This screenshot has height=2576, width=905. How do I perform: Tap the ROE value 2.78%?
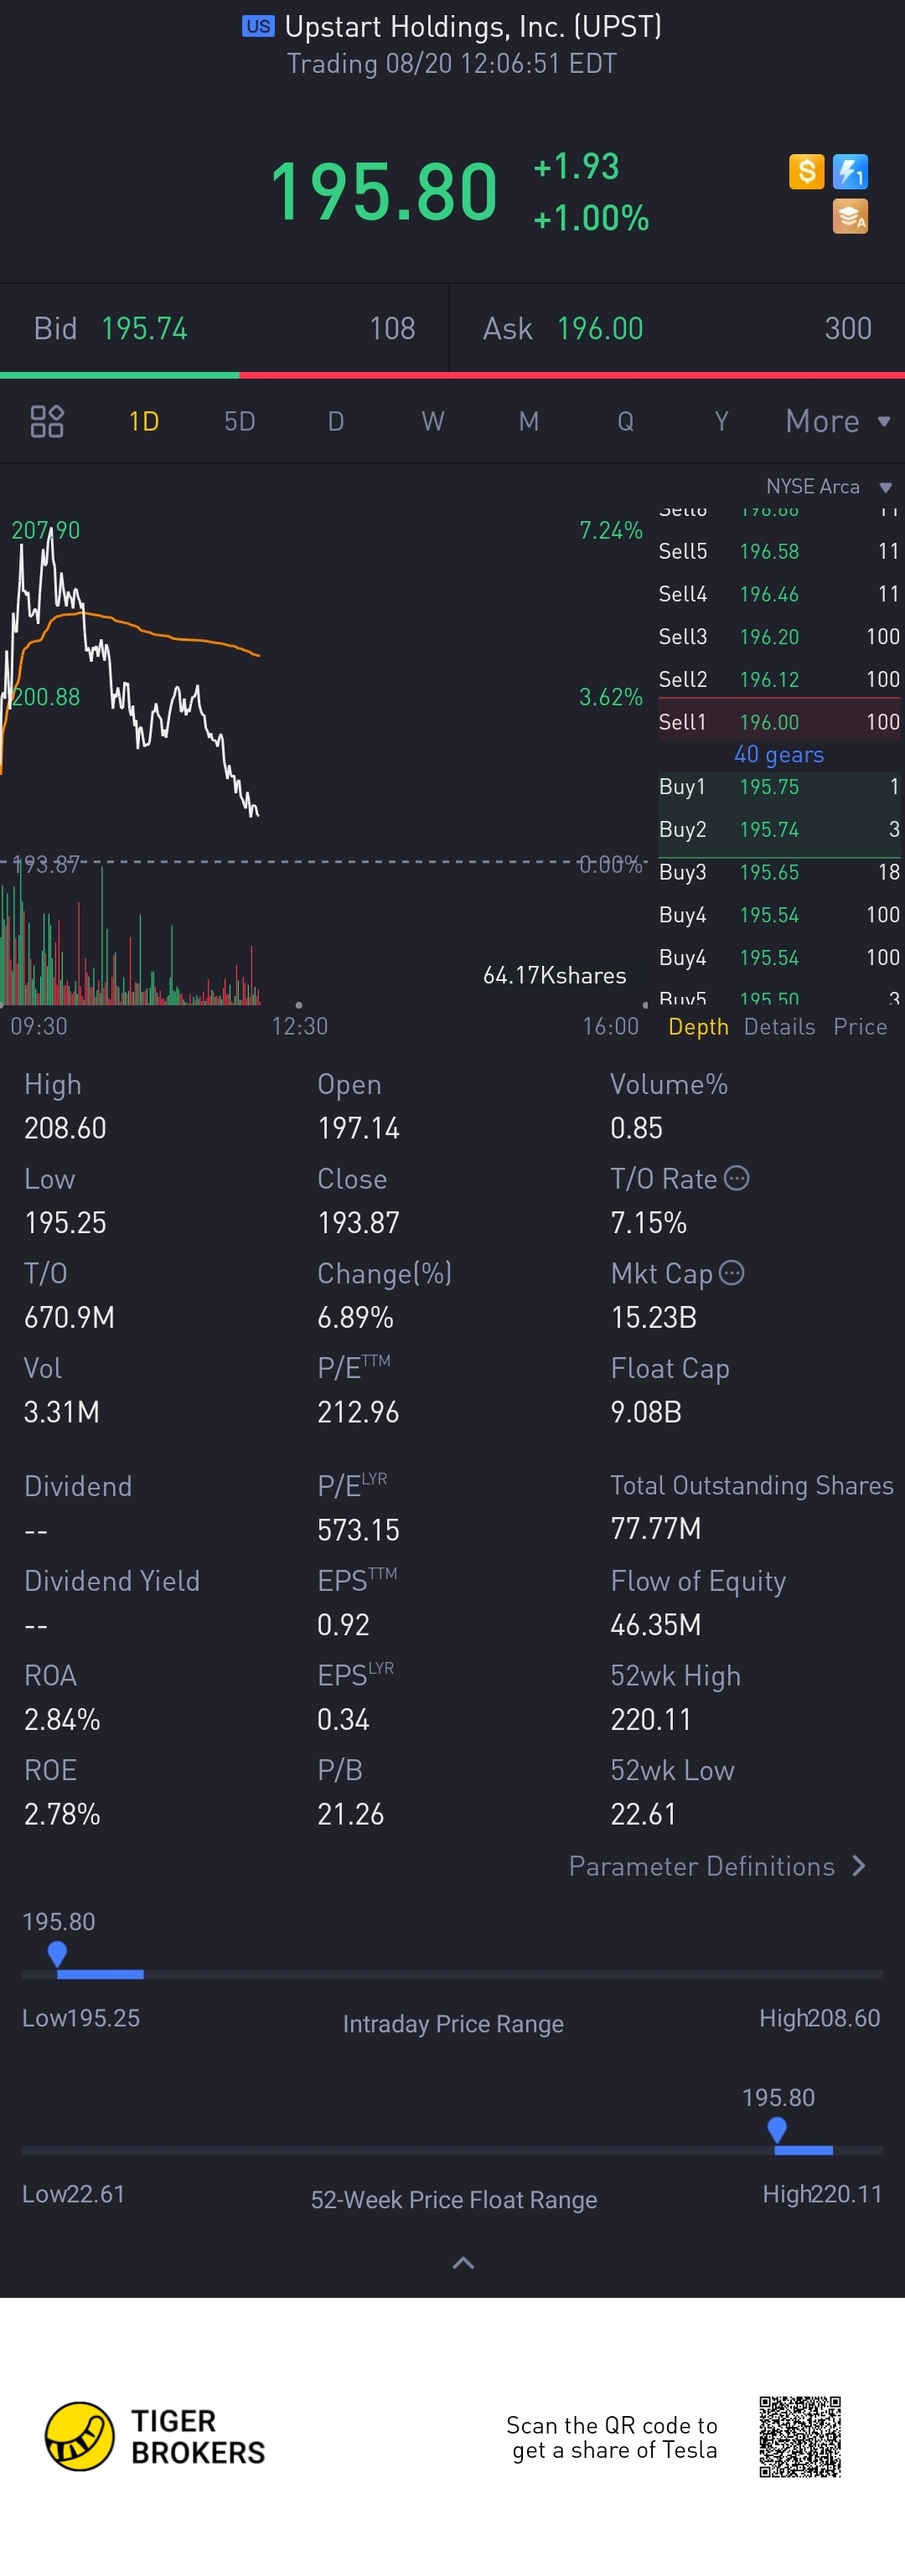click(62, 1814)
